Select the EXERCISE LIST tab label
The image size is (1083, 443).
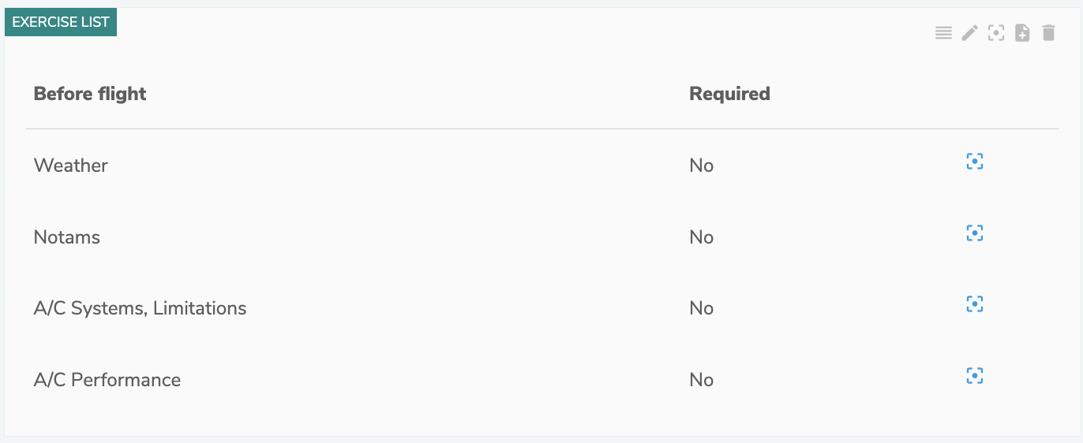click(x=61, y=22)
